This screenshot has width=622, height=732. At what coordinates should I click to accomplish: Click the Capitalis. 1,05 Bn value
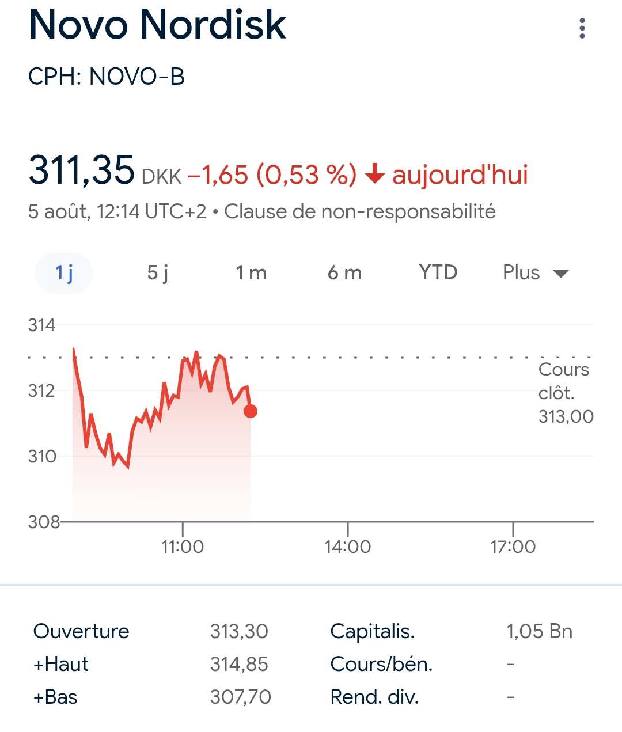(x=539, y=631)
